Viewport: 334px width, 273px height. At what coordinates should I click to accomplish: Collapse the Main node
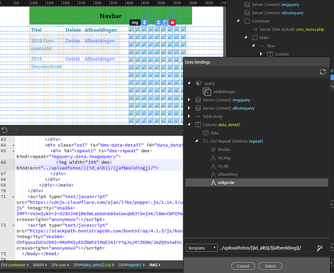[x=246, y=37]
